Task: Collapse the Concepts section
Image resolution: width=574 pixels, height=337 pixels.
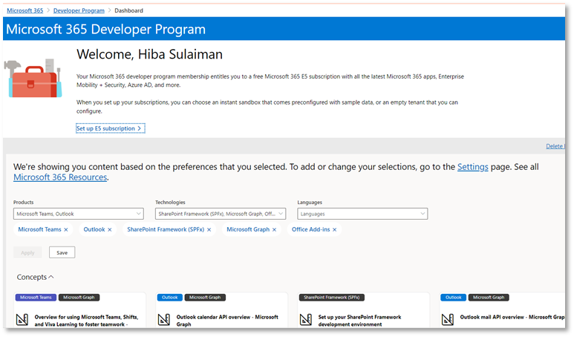Action: pos(35,277)
